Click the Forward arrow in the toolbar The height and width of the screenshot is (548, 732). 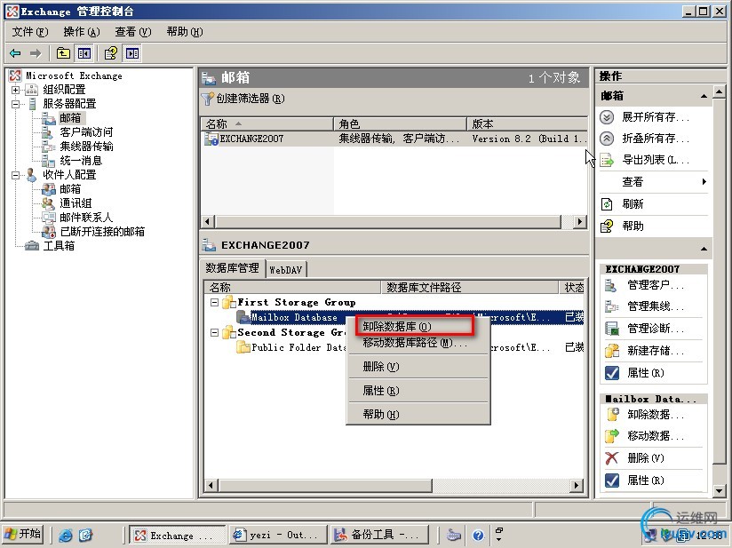tap(36, 53)
